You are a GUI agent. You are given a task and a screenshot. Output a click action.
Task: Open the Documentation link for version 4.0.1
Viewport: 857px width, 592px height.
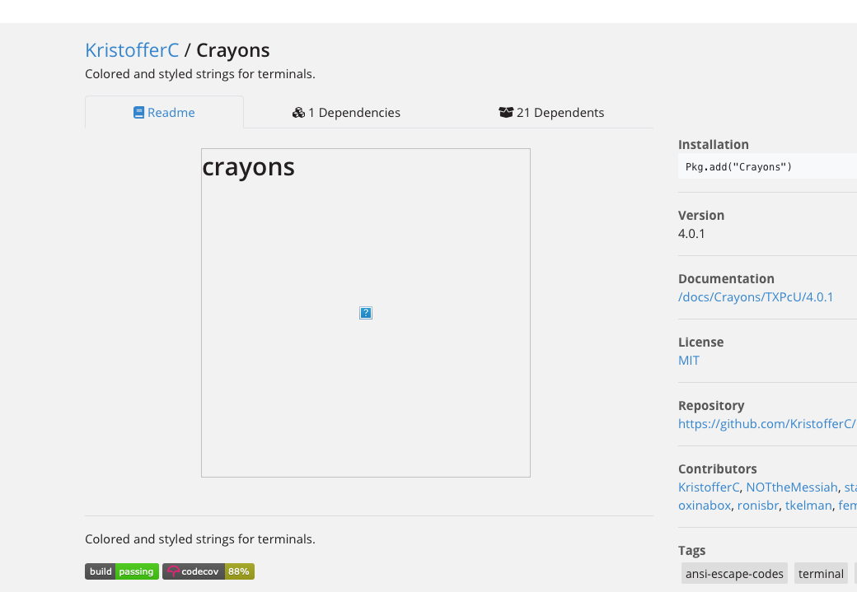[x=756, y=296]
